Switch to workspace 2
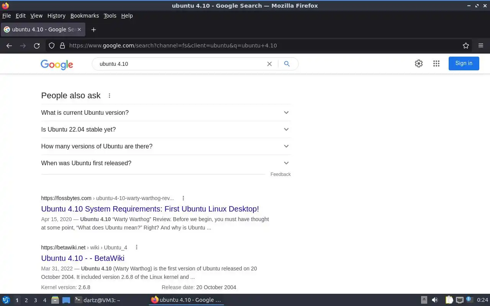Screen dimensions: 490x306 point(26,300)
